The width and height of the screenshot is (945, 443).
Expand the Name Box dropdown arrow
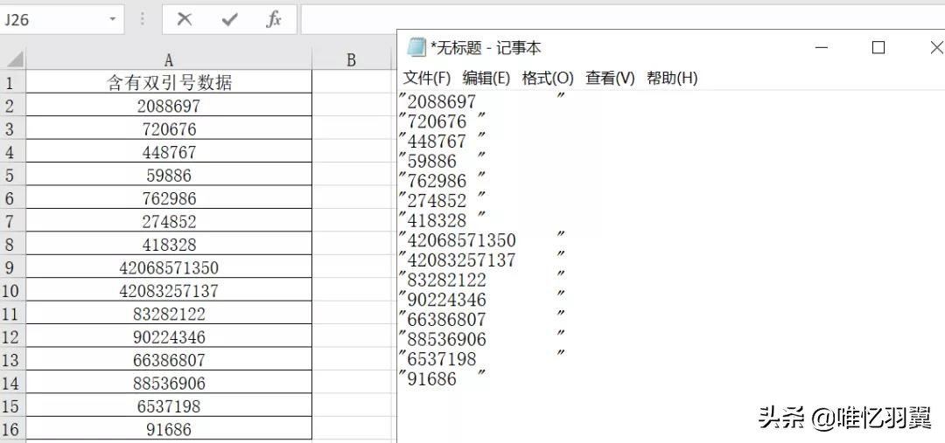[113, 20]
